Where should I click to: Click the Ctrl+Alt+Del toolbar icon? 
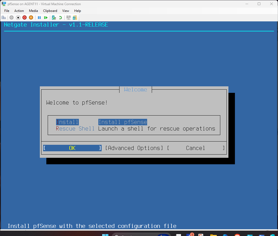(x=4, y=18)
